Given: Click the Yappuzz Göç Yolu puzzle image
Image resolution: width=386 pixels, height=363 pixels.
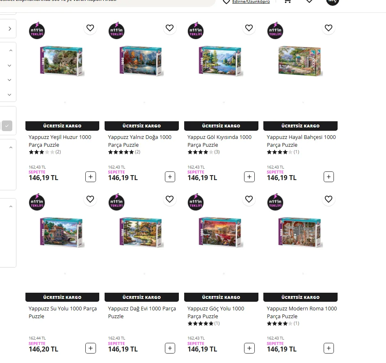Looking at the screenshot, I should tap(221, 232).
